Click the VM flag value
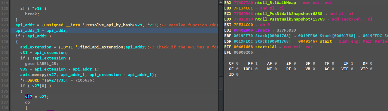 pos(314,69)
